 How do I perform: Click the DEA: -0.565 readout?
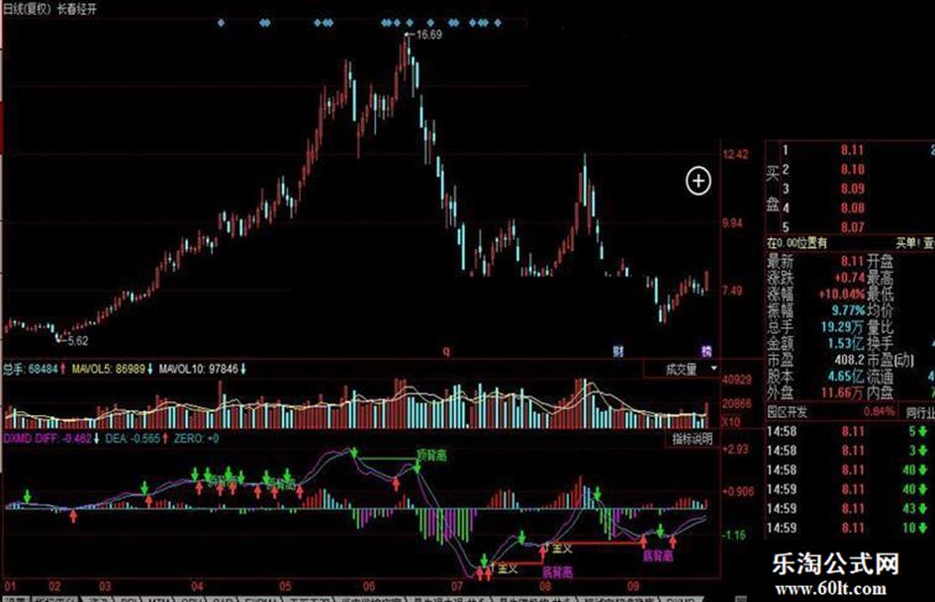pyautogui.click(x=133, y=439)
